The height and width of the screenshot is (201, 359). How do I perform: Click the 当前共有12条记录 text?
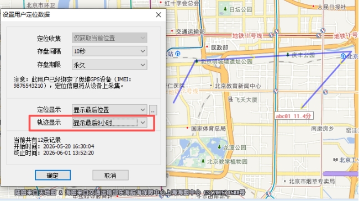click(x=37, y=140)
